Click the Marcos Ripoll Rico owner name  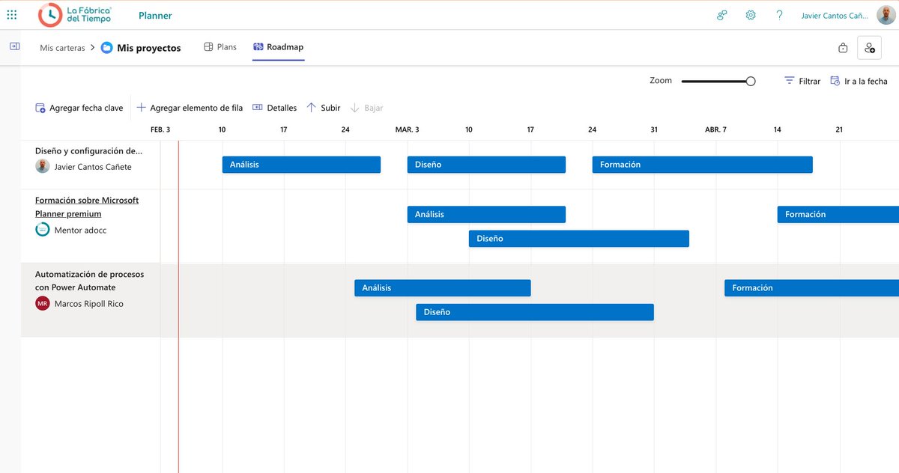89,304
